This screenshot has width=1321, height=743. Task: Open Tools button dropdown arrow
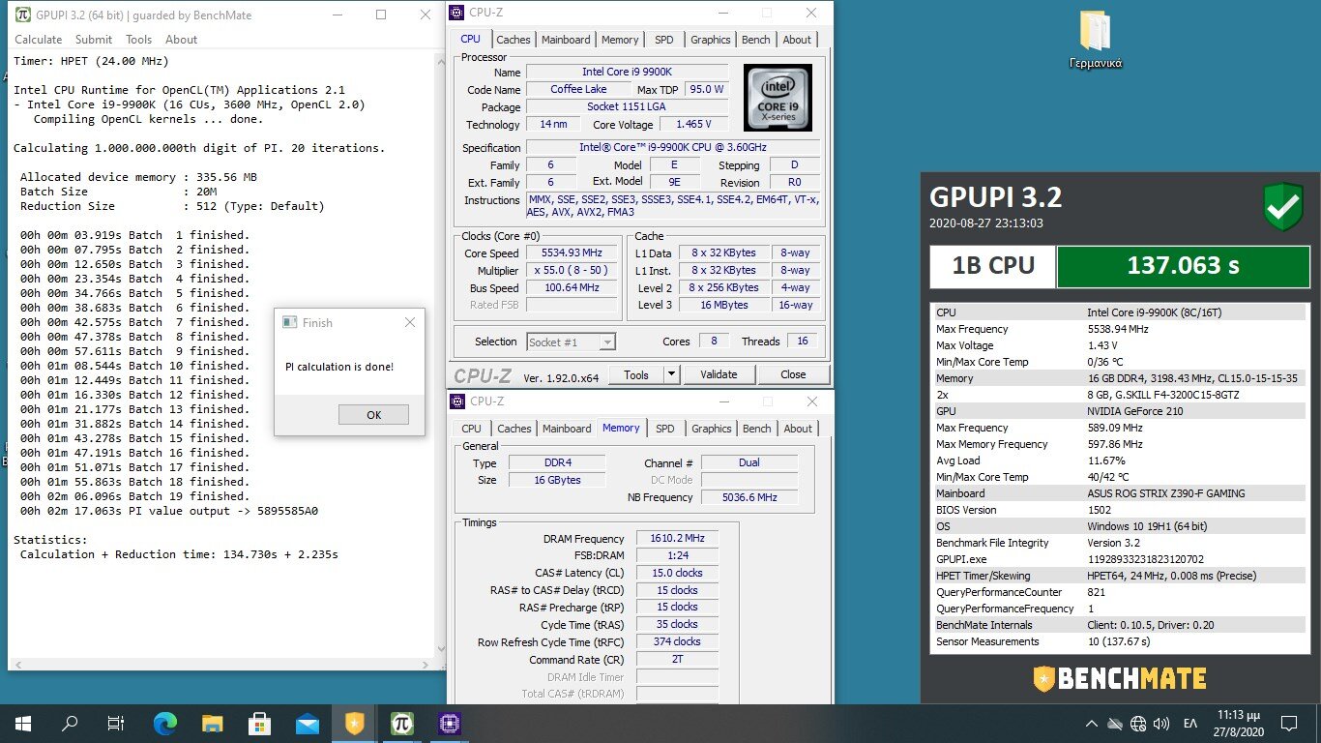[x=671, y=374]
